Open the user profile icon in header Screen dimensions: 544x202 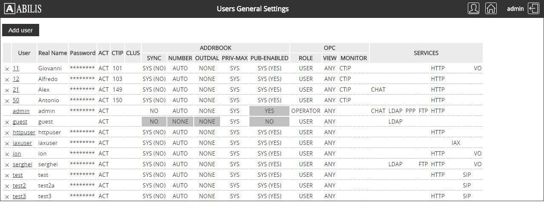click(473, 9)
